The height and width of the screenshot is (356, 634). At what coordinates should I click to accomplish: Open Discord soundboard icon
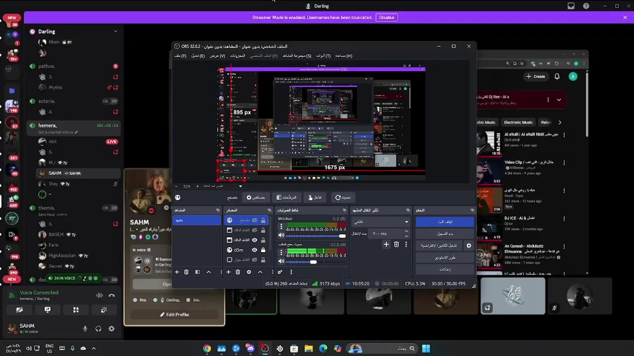coord(104,310)
